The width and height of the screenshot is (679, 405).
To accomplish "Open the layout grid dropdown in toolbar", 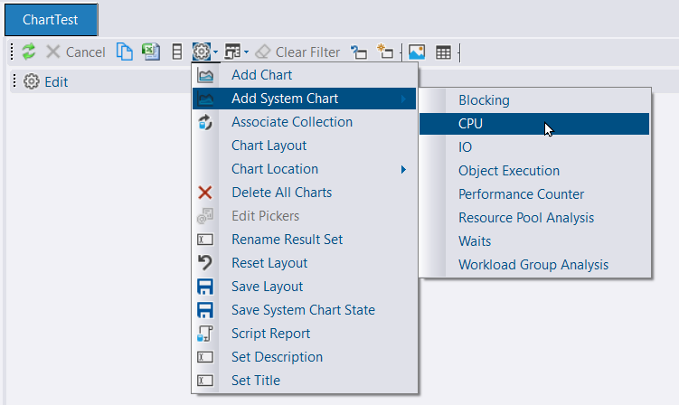I will pos(236,52).
